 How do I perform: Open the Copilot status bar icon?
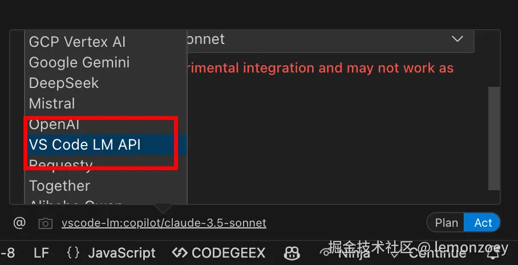pyautogui.click(x=292, y=252)
